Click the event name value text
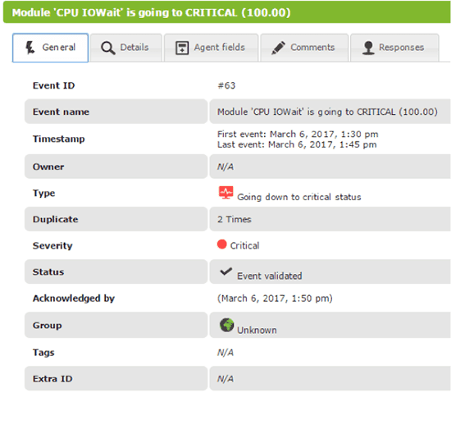451x438 pixels. pos(327,112)
